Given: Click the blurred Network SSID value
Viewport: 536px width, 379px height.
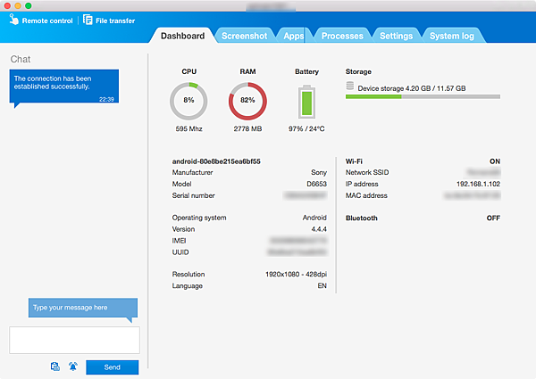Looking at the screenshot, I should tap(483, 172).
